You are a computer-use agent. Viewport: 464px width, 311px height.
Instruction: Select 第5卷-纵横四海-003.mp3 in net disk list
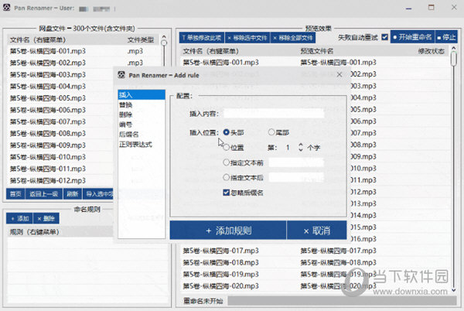(x=48, y=74)
